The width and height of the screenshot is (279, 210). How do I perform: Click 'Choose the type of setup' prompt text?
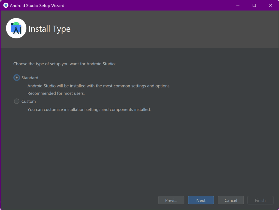point(64,64)
